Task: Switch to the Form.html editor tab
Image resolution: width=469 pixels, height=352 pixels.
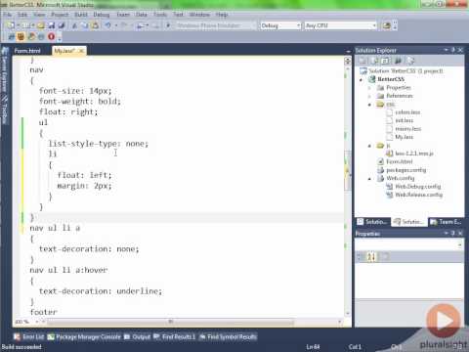Action: point(27,51)
